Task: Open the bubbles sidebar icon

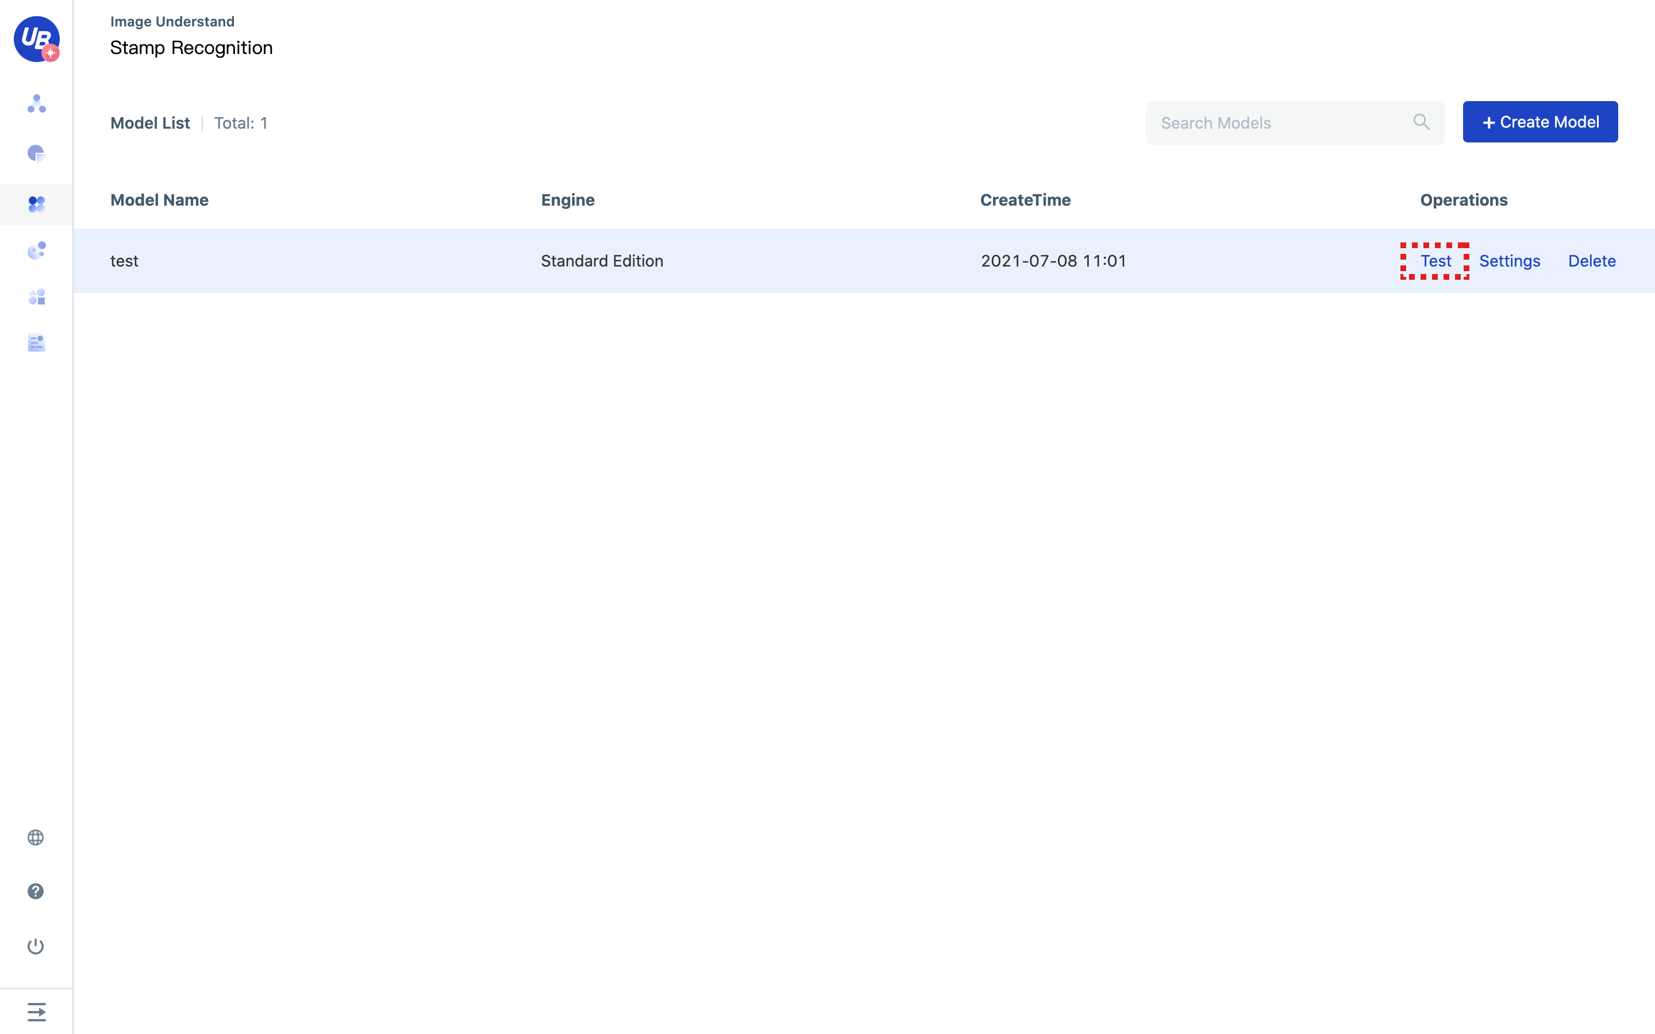Action: (37, 250)
